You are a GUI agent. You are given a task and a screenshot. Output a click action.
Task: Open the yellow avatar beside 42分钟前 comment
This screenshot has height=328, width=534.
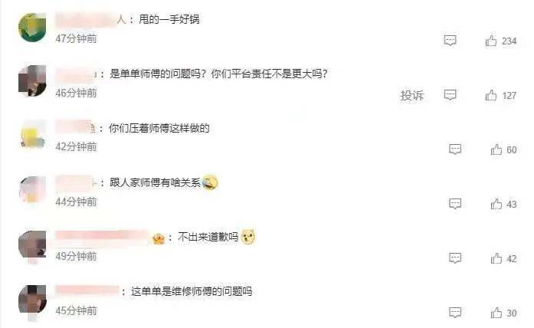coord(32,135)
